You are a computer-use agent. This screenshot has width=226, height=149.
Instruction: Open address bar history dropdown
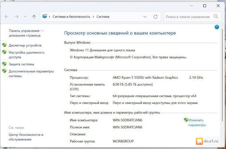[145, 17]
